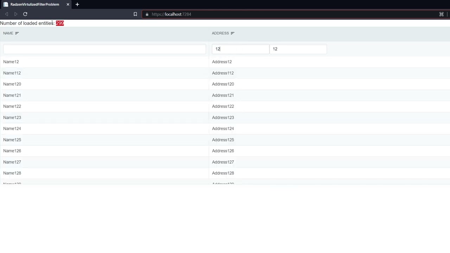Select the highlighted 299 entity count
This screenshot has height=253, width=450.
(60, 23)
